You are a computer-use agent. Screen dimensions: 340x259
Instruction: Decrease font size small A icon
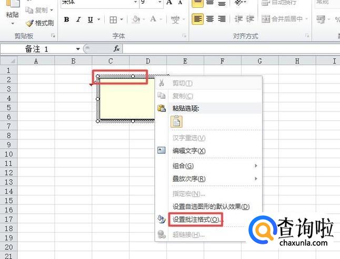180,2
